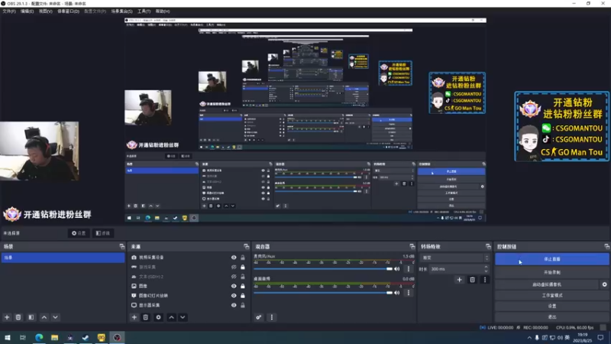Select the display capture source row
This screenshot has height=344, width=611.
[x=189, y=305]
